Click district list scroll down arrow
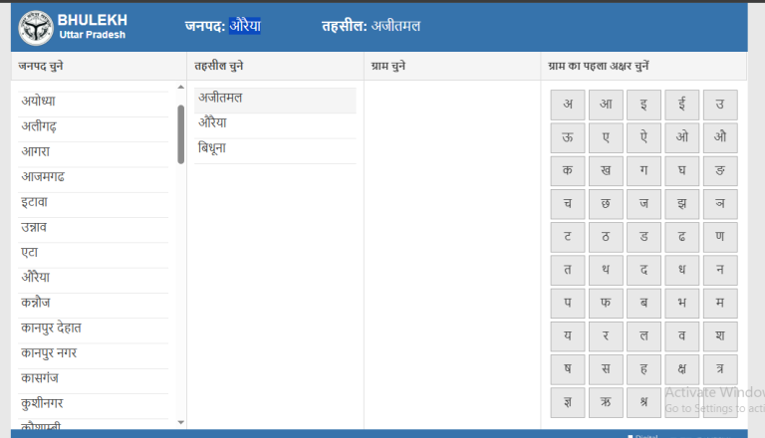Image resolution: width=765 pixels, height=438 pixels. 180,422
